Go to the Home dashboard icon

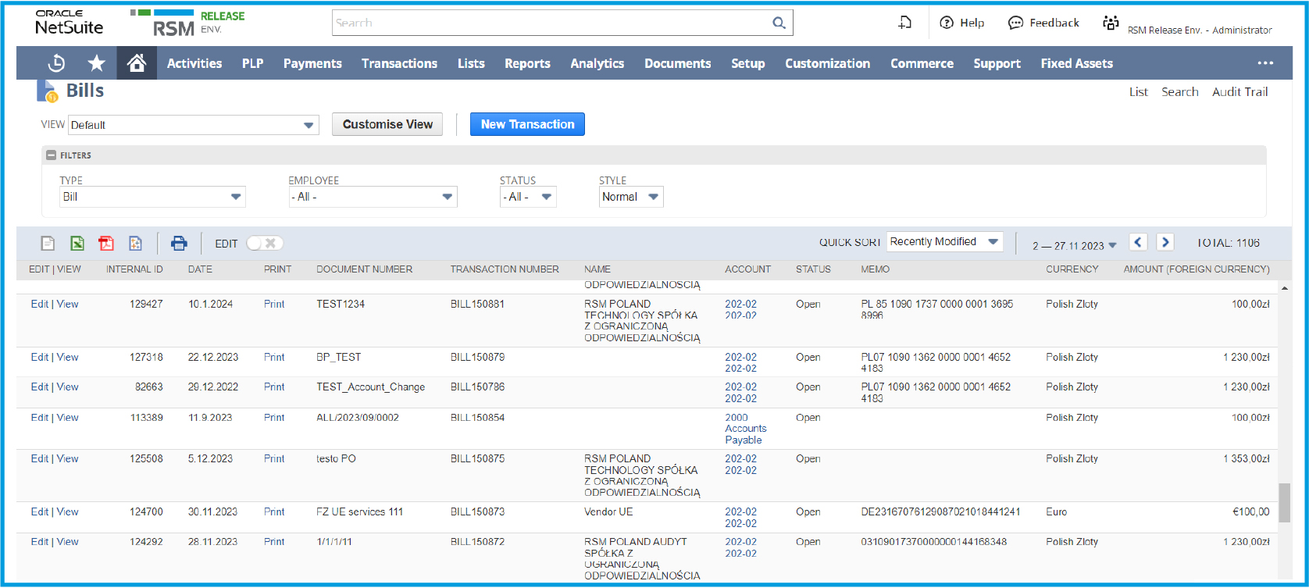click(x=137, y=63)
